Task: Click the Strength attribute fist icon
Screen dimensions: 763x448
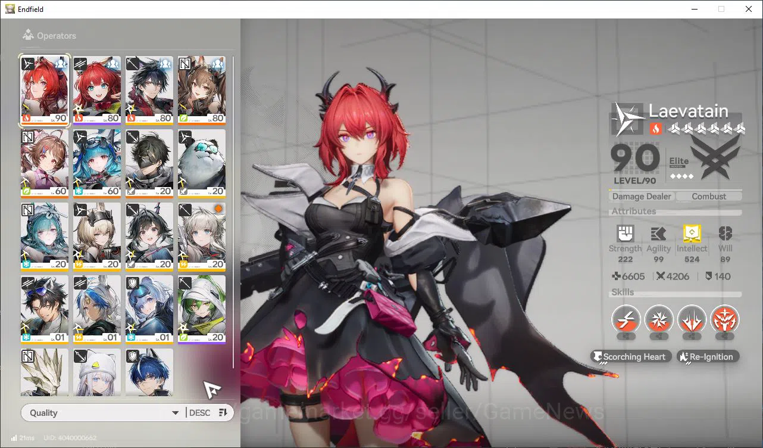Action: (x=626, y=234)
